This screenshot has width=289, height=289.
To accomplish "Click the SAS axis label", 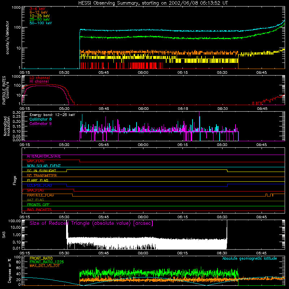I will (x=4, y=234).
